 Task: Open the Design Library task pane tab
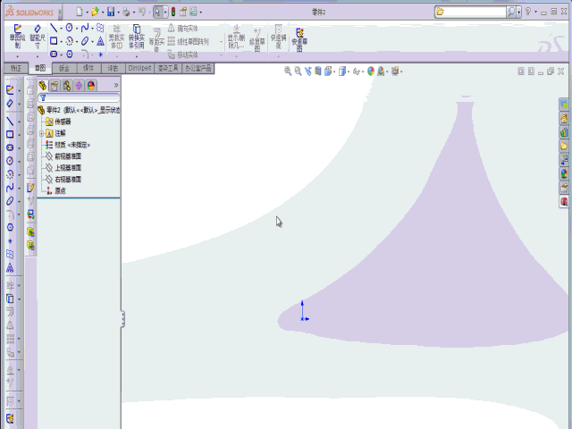coord(564,132)
